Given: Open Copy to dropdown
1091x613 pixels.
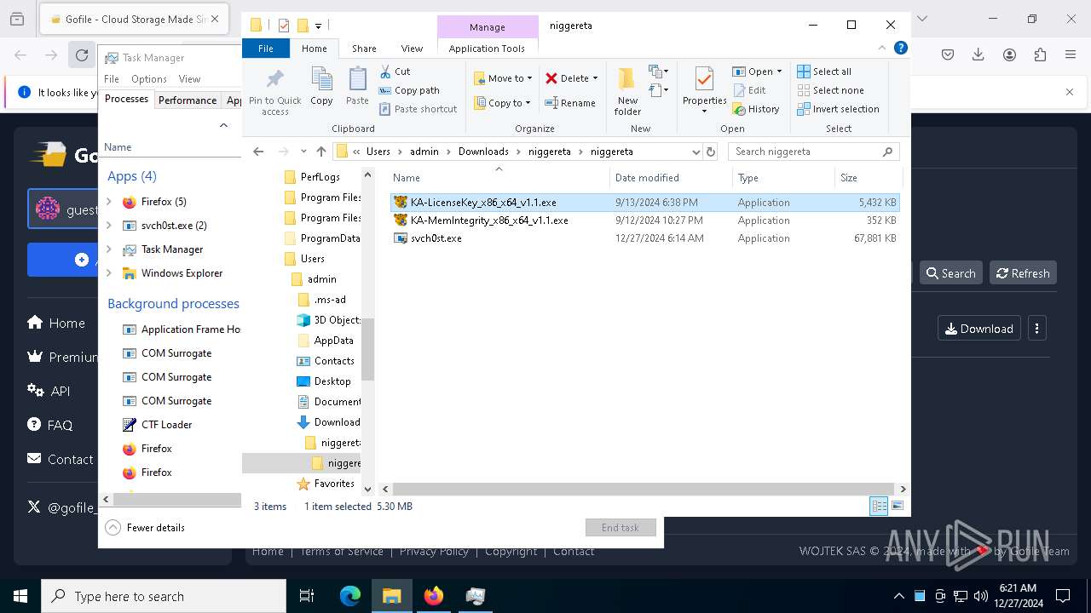Looking at the screenshot, I should coord(503,103).
